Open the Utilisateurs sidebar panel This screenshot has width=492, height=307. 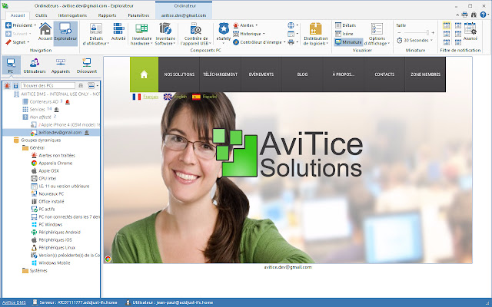pos(35,65)
